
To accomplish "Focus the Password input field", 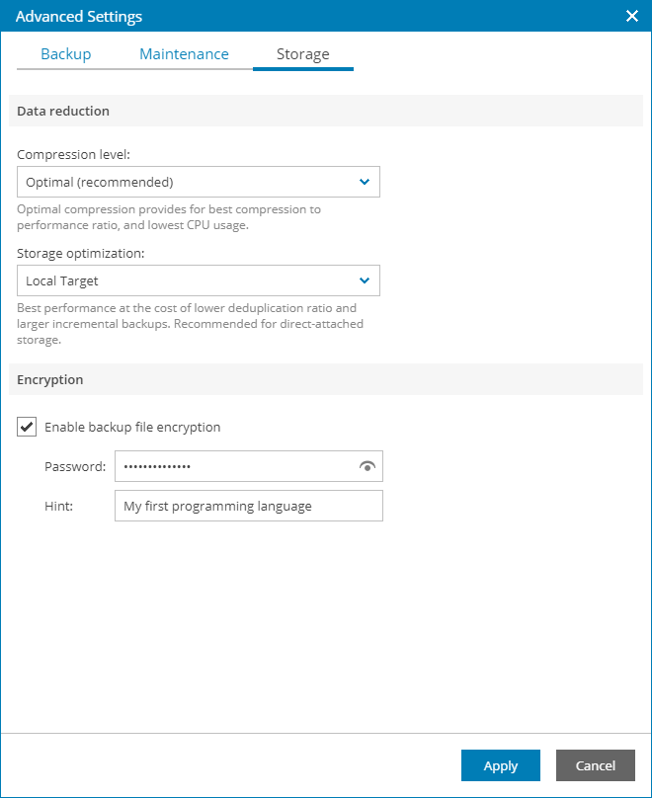I will pos(235,466).
